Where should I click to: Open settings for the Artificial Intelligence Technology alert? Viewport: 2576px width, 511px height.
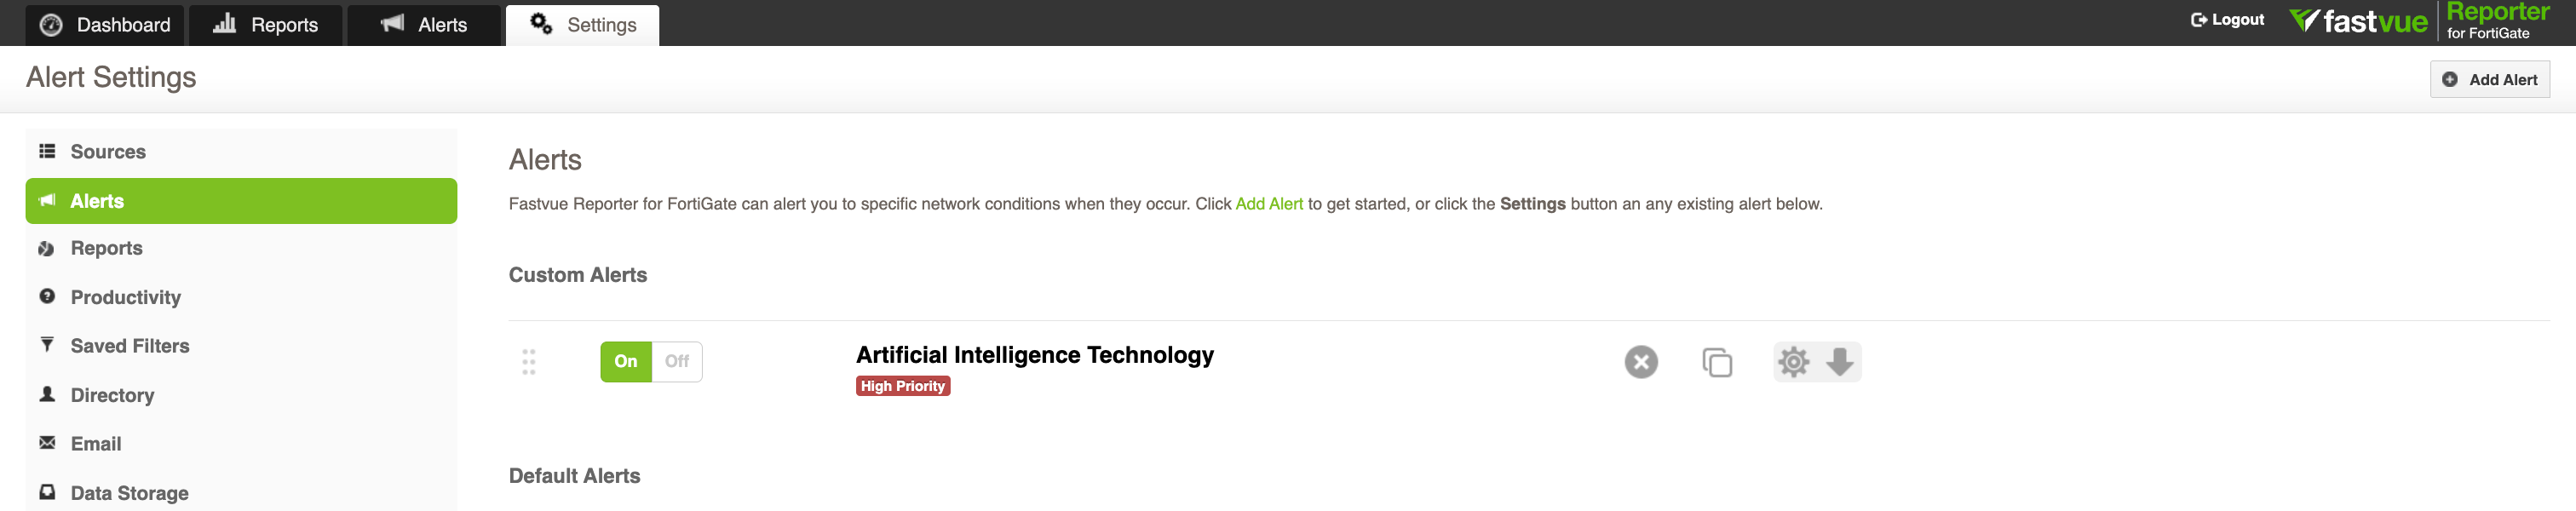(1793, 362)
